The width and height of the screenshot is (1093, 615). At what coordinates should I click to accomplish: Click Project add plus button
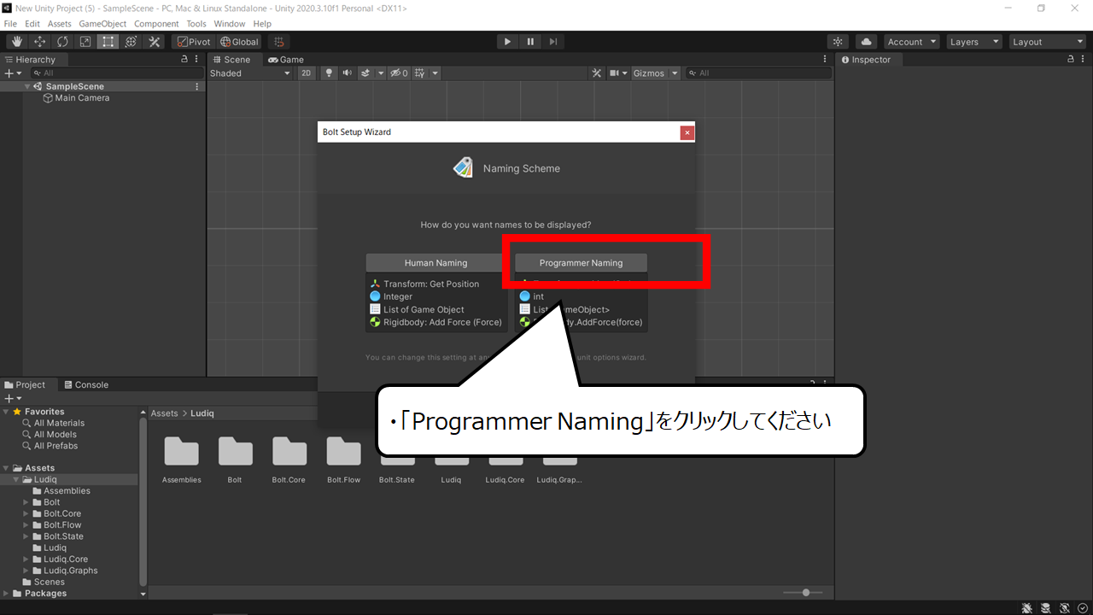click(13, 399)
